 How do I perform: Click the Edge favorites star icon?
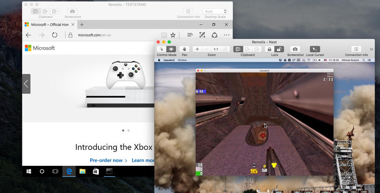click(173, 35)
